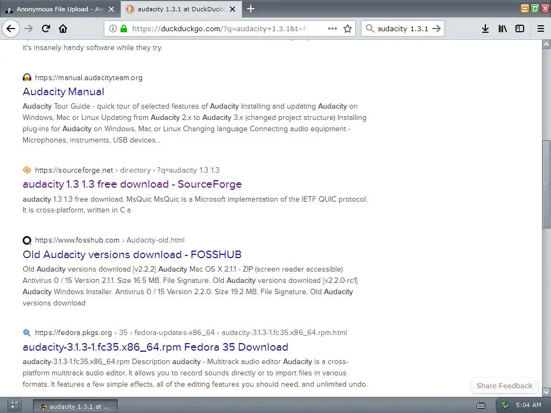Click the search magnifier icon in search box

(370, 29)
